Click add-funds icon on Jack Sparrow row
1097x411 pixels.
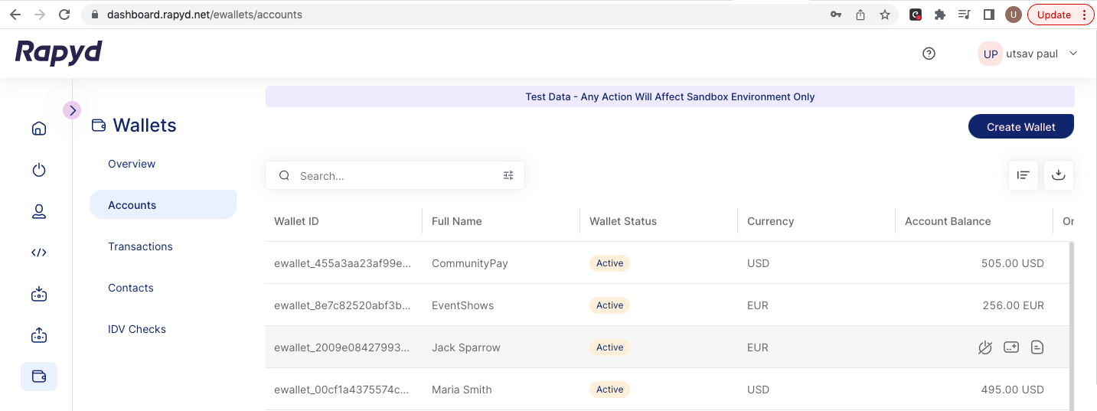[x=1011, y=347]
